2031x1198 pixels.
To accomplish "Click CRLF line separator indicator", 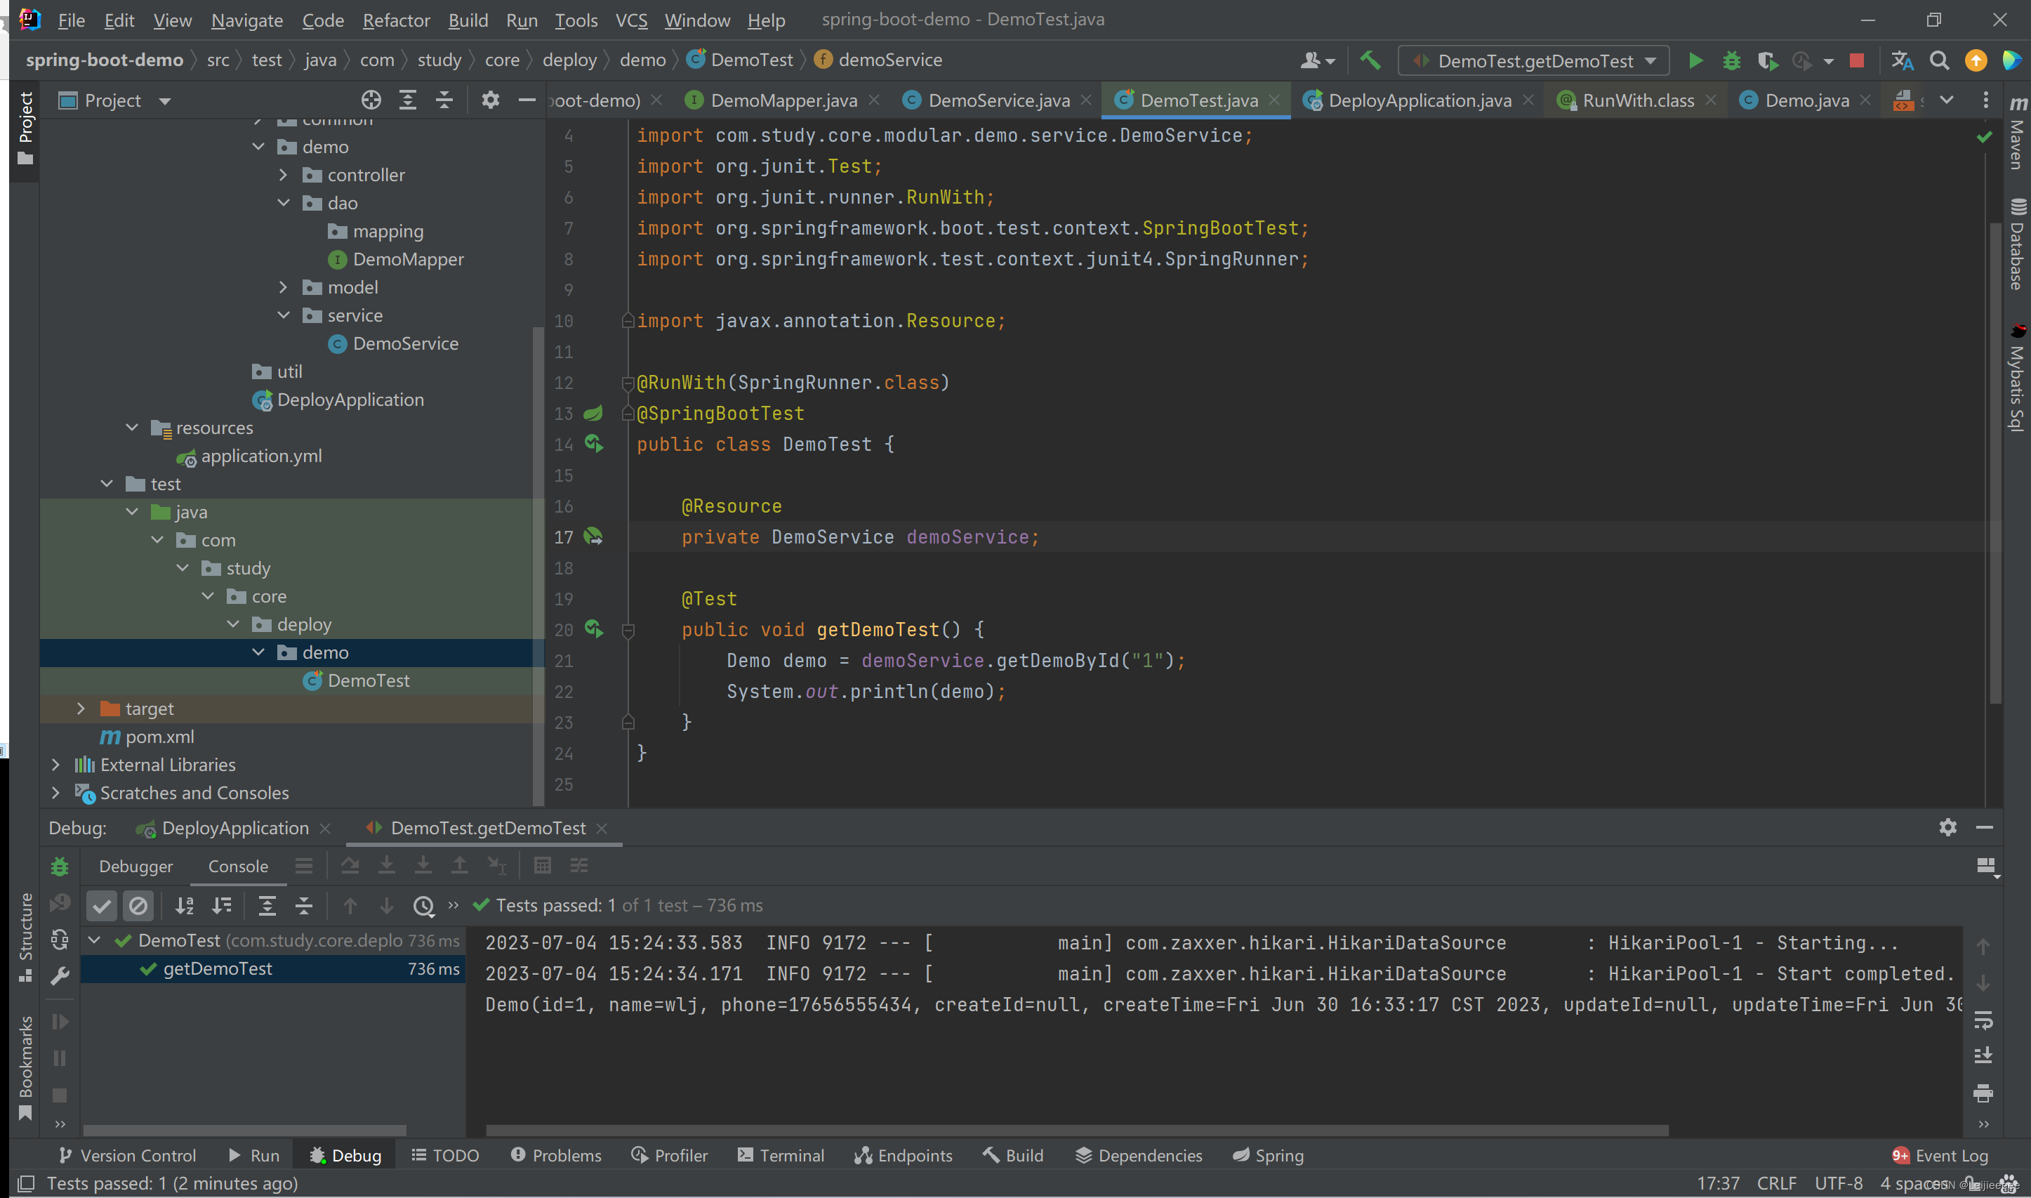I will coord(1777,1183).
